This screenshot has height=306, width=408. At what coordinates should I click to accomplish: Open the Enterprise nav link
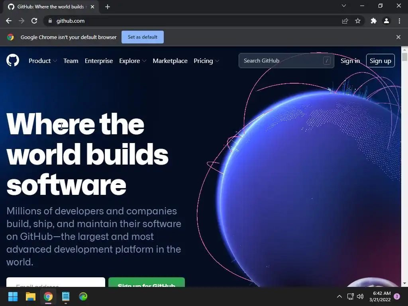(x=99, y=61)
